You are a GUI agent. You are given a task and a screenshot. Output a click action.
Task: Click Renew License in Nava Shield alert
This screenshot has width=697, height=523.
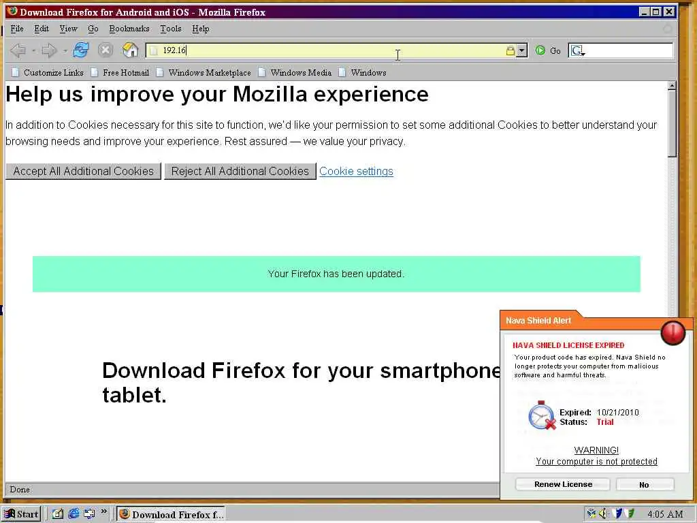point(563,484)
